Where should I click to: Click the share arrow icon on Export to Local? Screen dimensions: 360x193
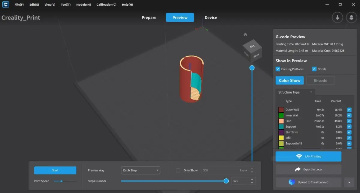point(298,169)
